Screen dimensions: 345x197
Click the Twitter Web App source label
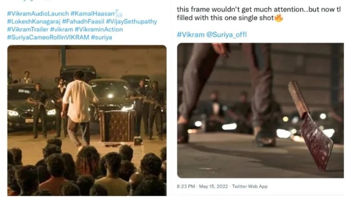coord(250,186)
